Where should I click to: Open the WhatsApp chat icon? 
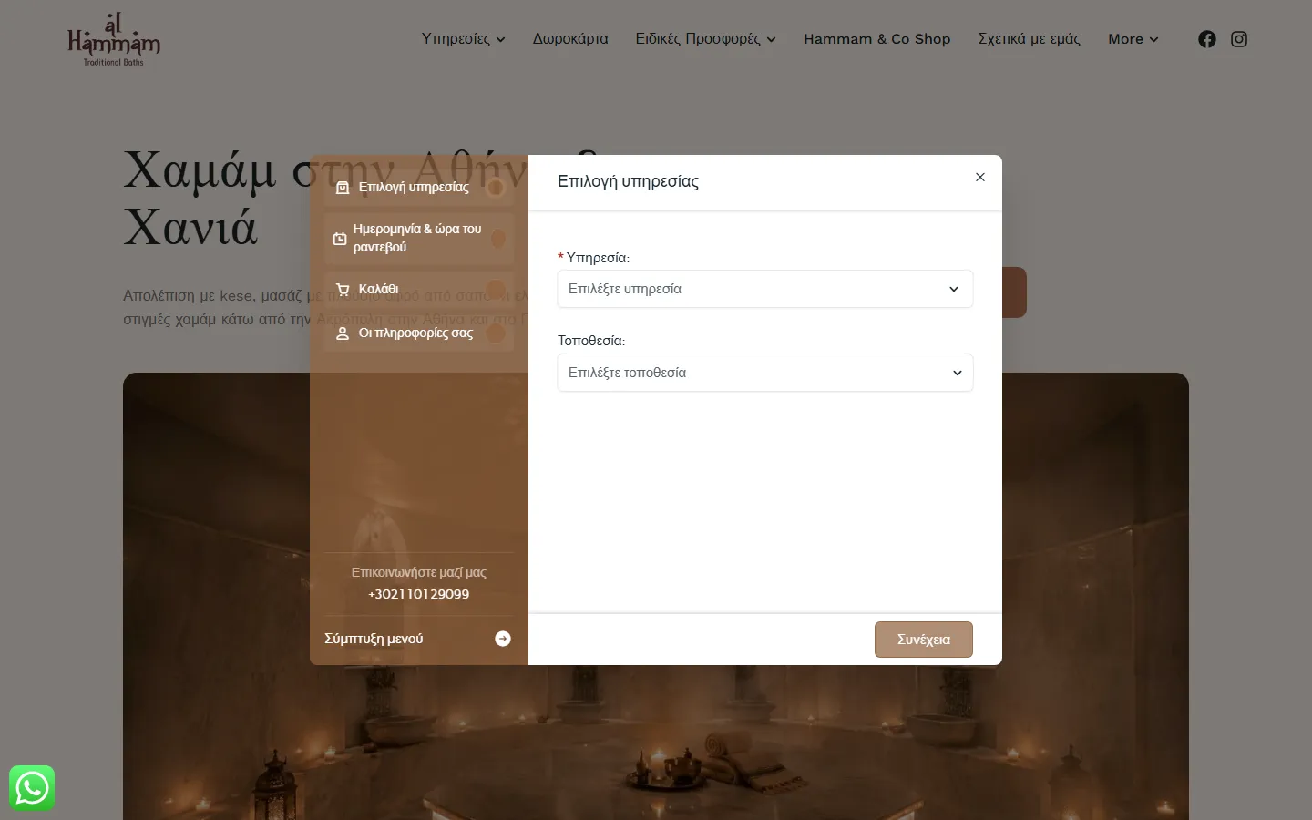tap(32, 788)
